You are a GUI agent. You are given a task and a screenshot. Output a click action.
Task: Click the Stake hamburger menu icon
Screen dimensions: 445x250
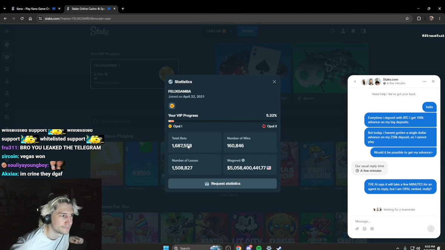tap(7, 31)
